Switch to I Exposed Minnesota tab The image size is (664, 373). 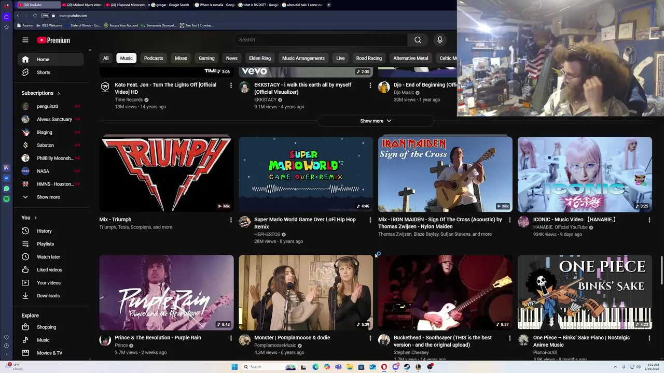click(127, 5)
